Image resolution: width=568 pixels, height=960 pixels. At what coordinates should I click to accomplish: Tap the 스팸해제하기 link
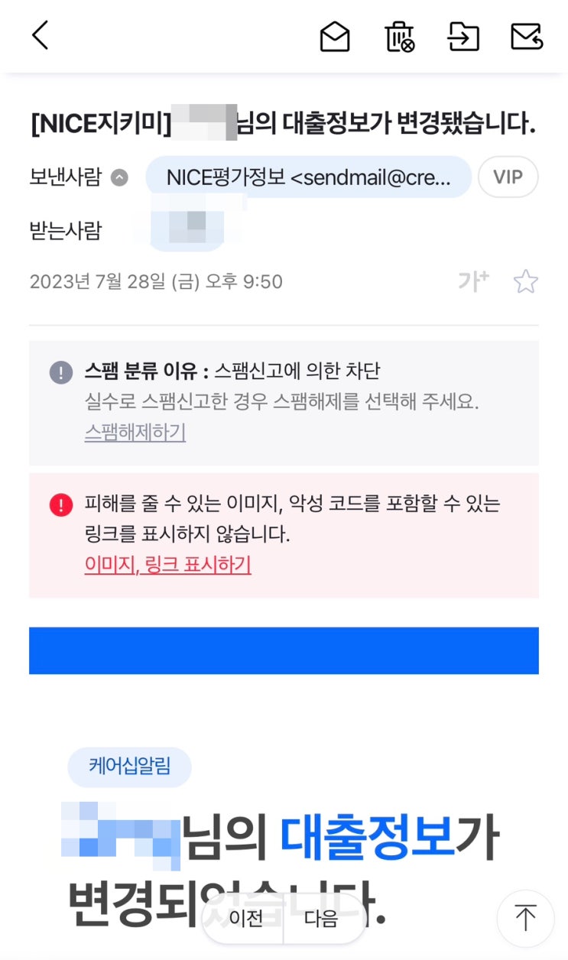135,433
